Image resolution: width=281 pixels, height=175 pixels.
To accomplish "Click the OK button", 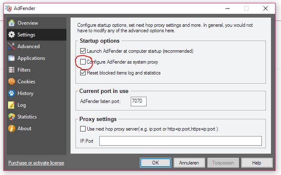I will coord(155,162).
